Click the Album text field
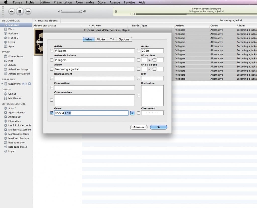This screenshot has width=257, height=208. point(94,69)
